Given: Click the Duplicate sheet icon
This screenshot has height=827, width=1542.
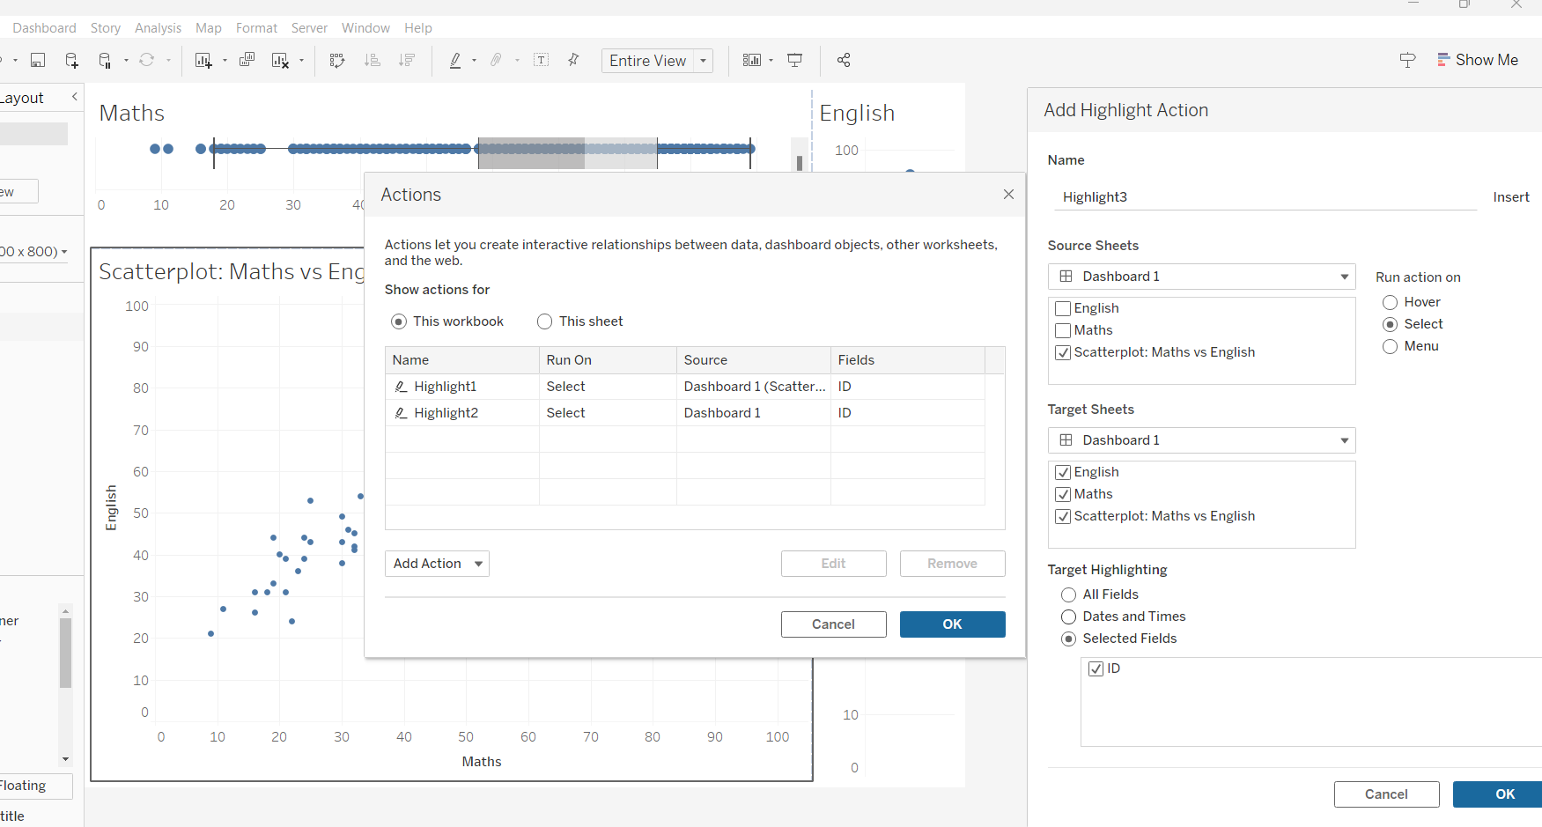Looking at the screenshot, I should tap(247, 60).
